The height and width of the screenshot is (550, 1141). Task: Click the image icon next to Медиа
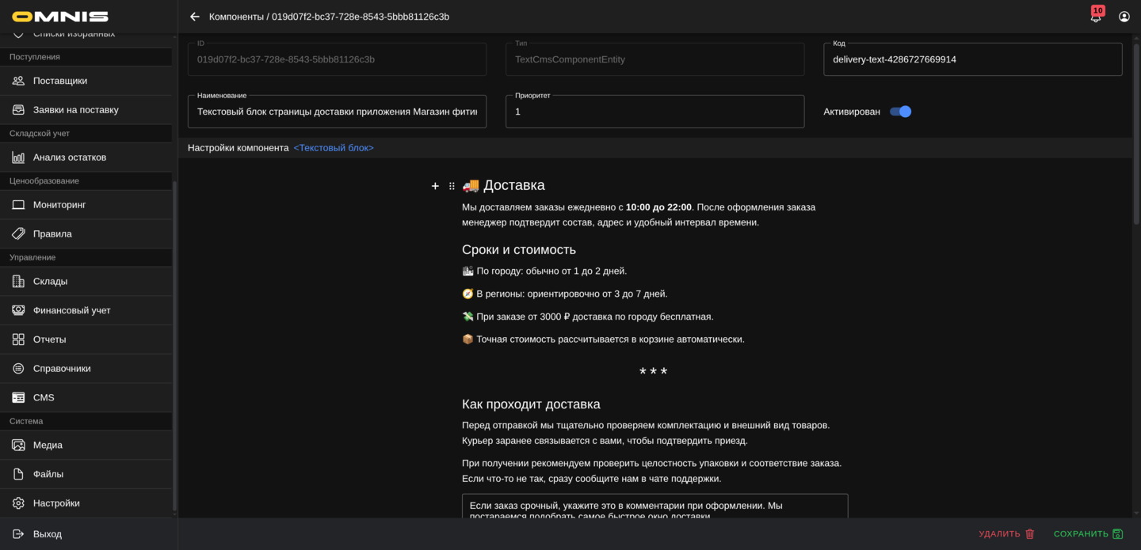[17, 445]
